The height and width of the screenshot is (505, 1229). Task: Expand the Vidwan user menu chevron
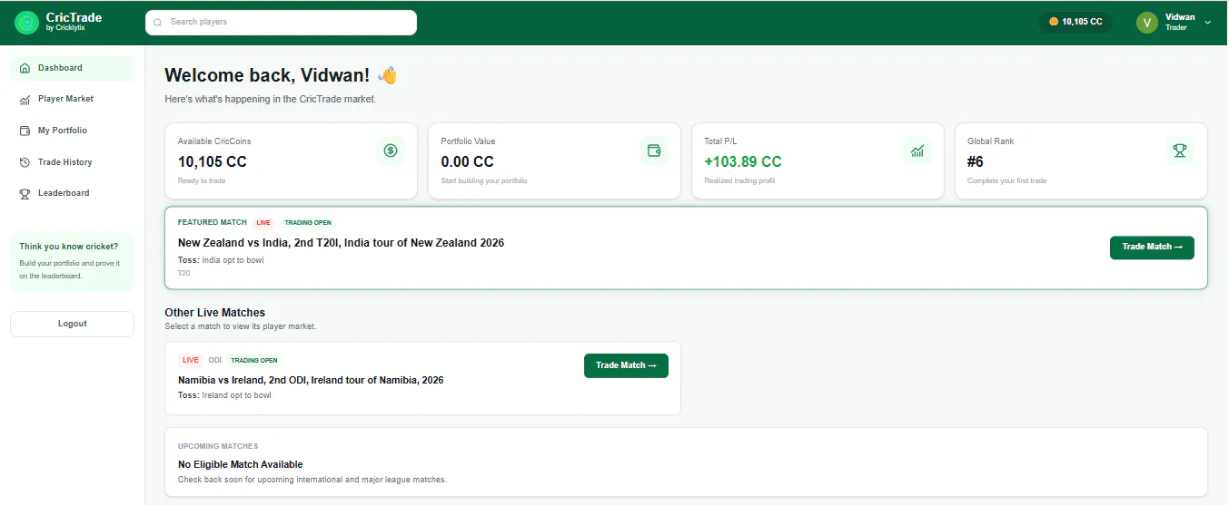[x=1207, y=23]
